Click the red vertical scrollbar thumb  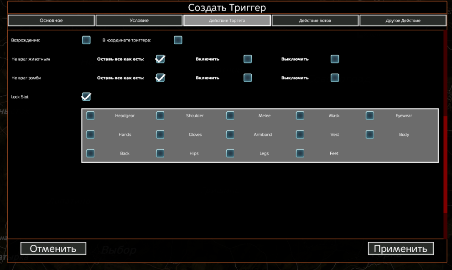(446, 164)
